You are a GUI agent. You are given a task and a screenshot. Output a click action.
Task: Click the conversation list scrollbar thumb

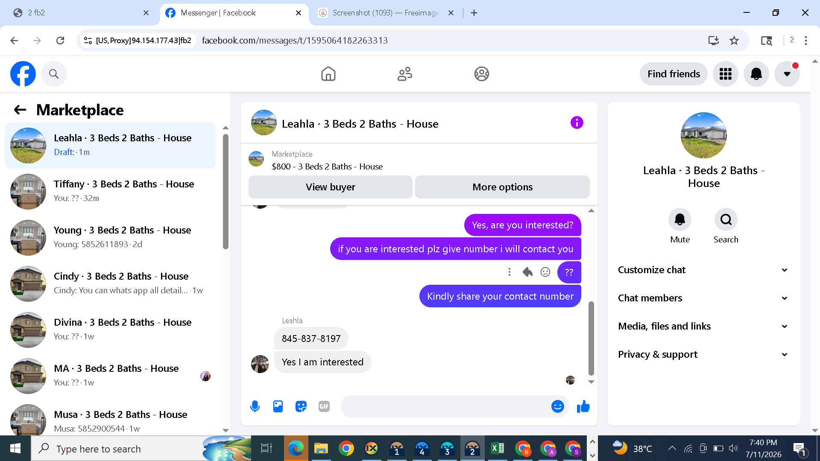(225, 192)
